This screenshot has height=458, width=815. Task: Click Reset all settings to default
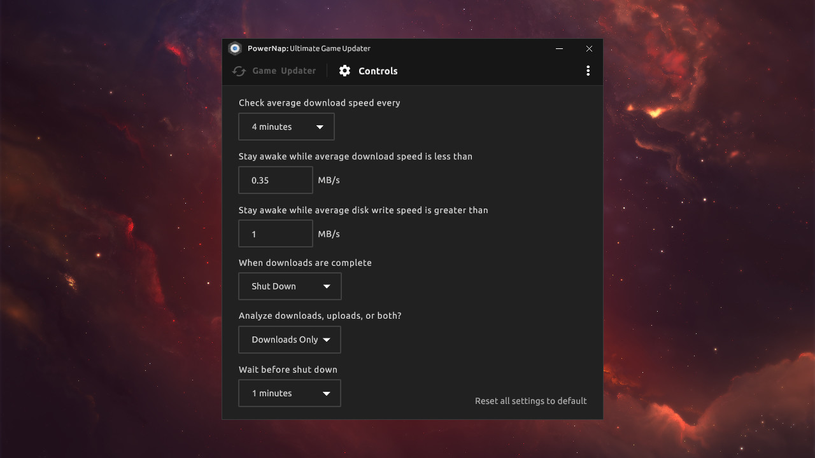[530, 401]
